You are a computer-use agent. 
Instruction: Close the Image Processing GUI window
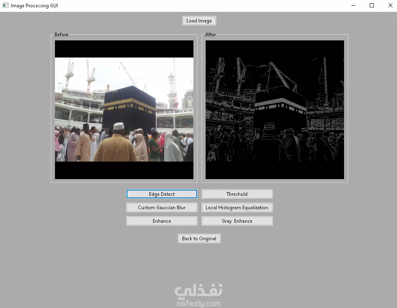[390, 5]
